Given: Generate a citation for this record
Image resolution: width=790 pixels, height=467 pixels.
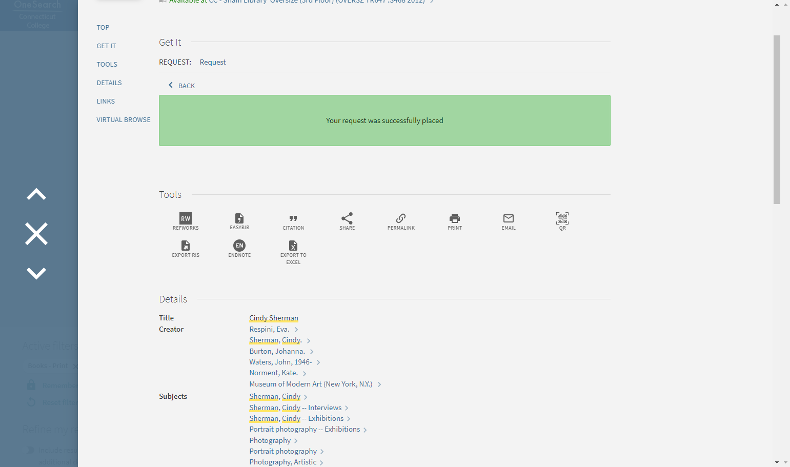Looking at the screenshot, I should point(293,221).
